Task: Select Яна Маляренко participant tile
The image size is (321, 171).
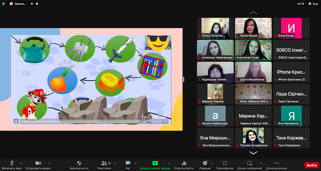Action: click(x=291, y=116)
